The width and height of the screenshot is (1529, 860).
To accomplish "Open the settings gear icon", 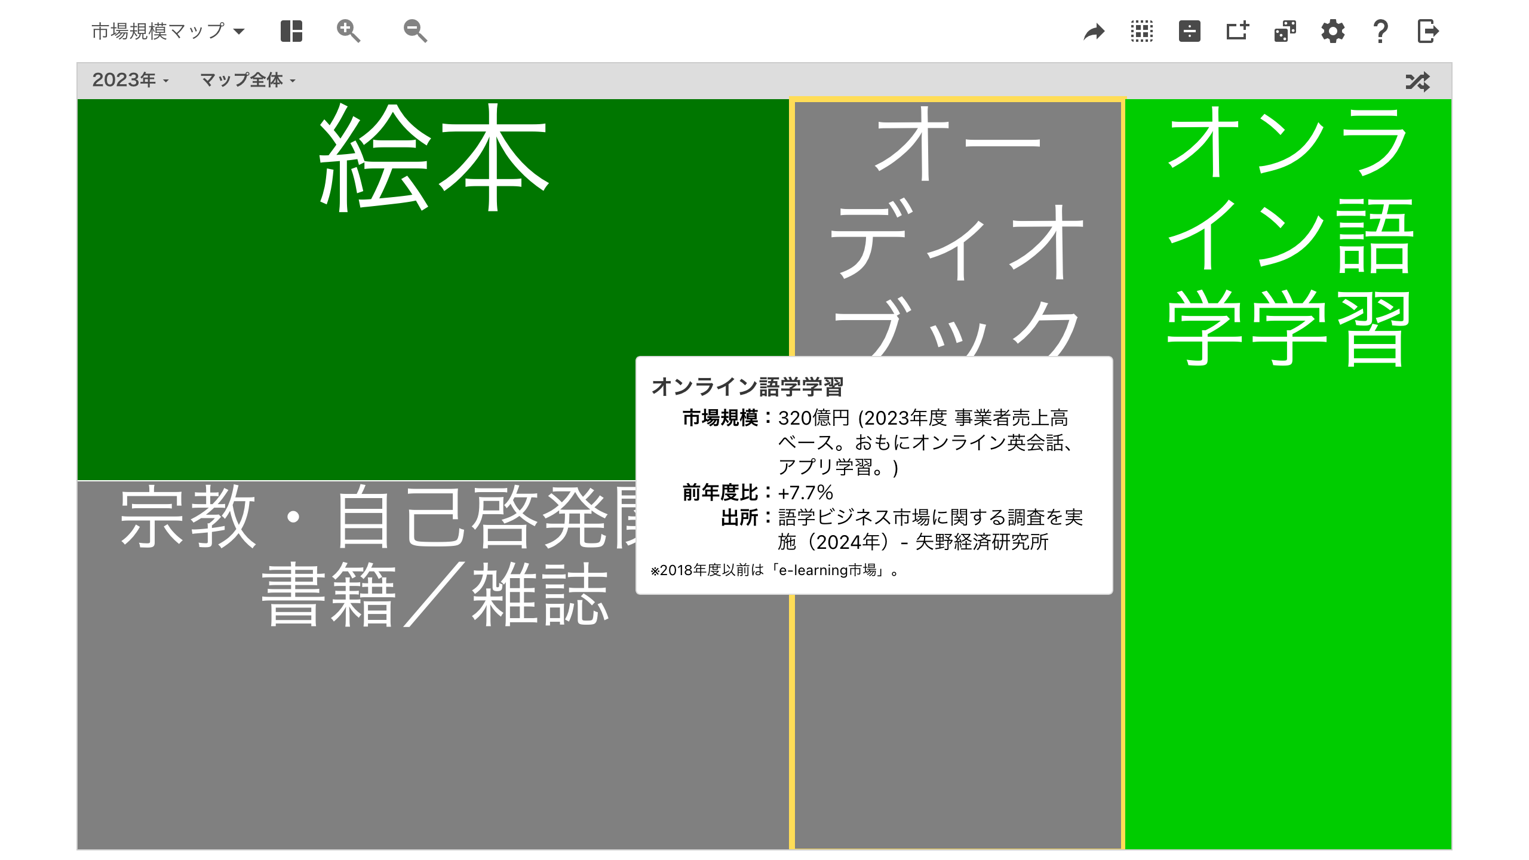I will (x=1333, y=31).
